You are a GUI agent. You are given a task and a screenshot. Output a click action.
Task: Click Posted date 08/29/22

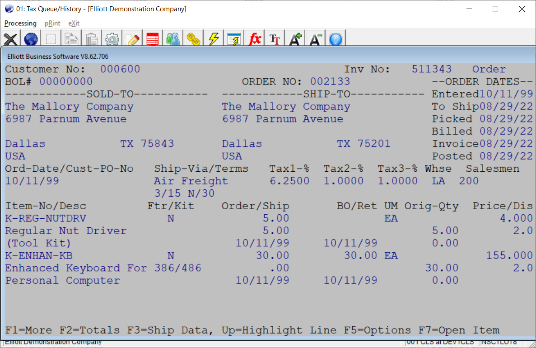pos(506,156)
